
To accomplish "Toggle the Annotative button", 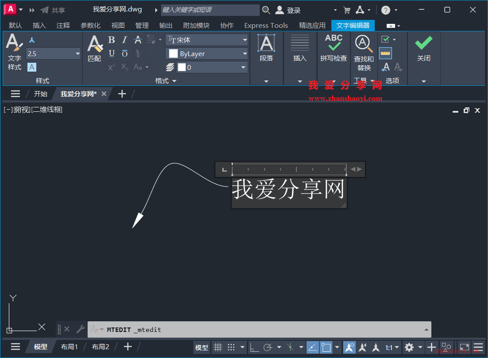I will pos(32,40).
